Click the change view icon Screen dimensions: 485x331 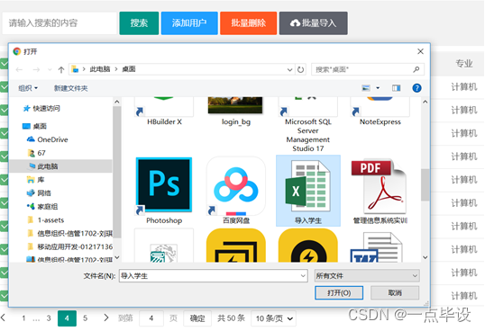coord(366,88)
